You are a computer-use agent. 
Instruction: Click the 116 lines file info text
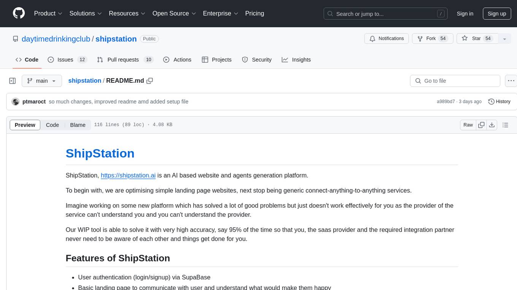point(133,125)
